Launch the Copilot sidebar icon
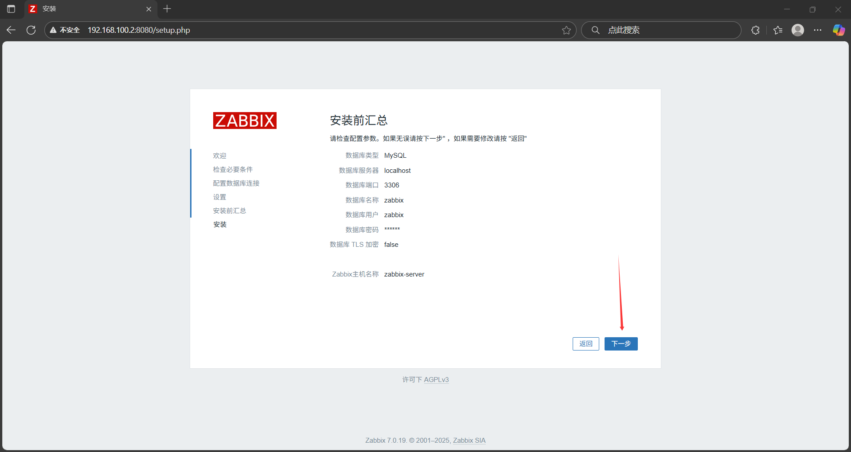851x452 pixels. tap(839, 30)
